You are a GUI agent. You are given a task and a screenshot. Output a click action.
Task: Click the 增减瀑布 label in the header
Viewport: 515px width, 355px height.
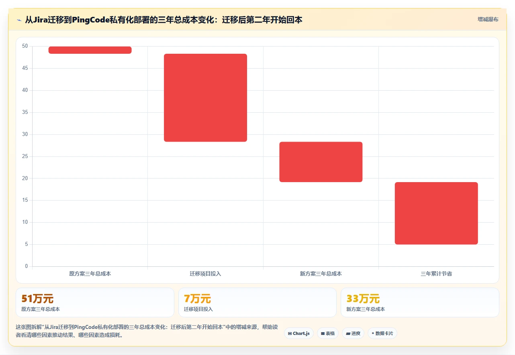(488, 20)
